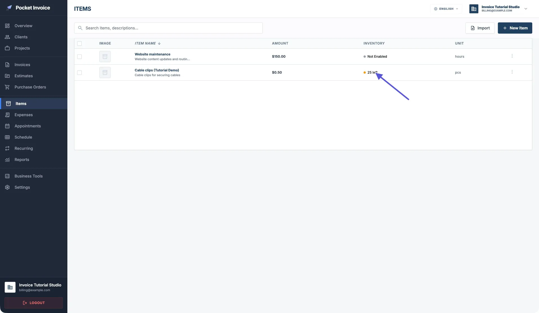This screenshot has height=313, width=539.
Task: Click the Reports chart icon
Action: coord(7,160)
